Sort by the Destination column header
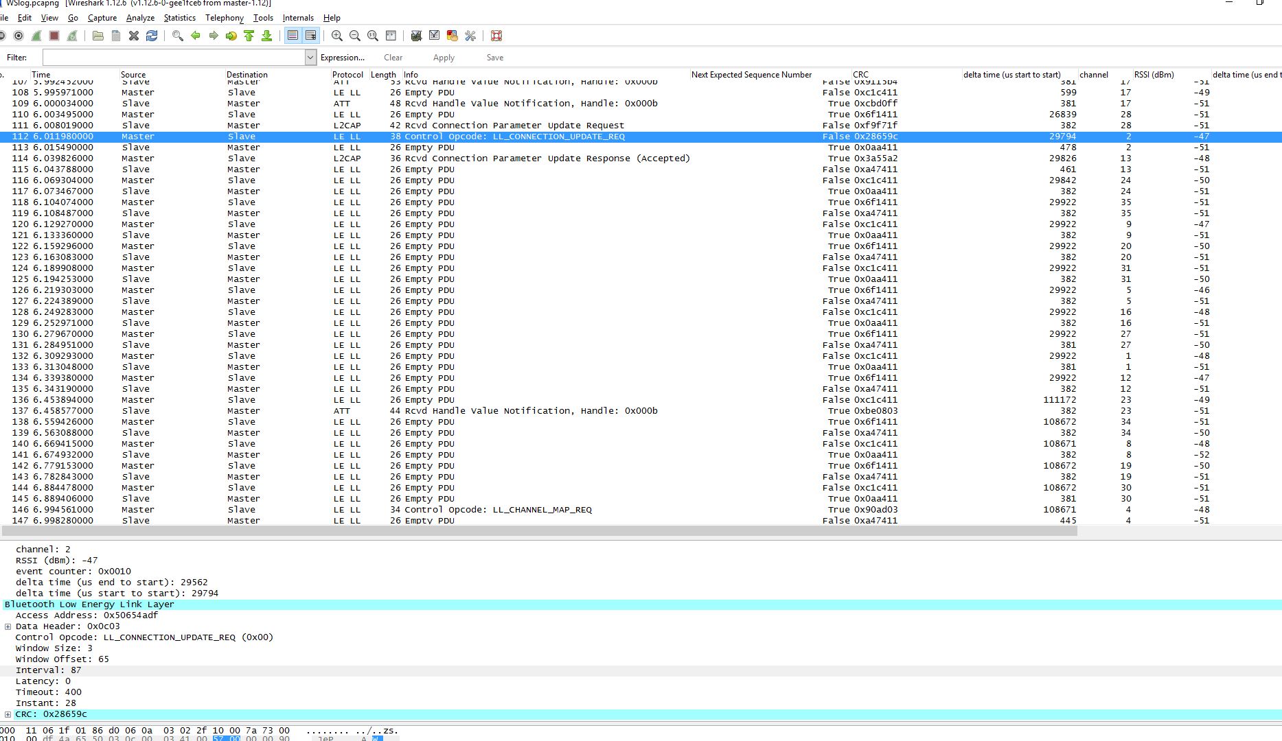This screenshot has height=741, width=1282. pos(278,75)
